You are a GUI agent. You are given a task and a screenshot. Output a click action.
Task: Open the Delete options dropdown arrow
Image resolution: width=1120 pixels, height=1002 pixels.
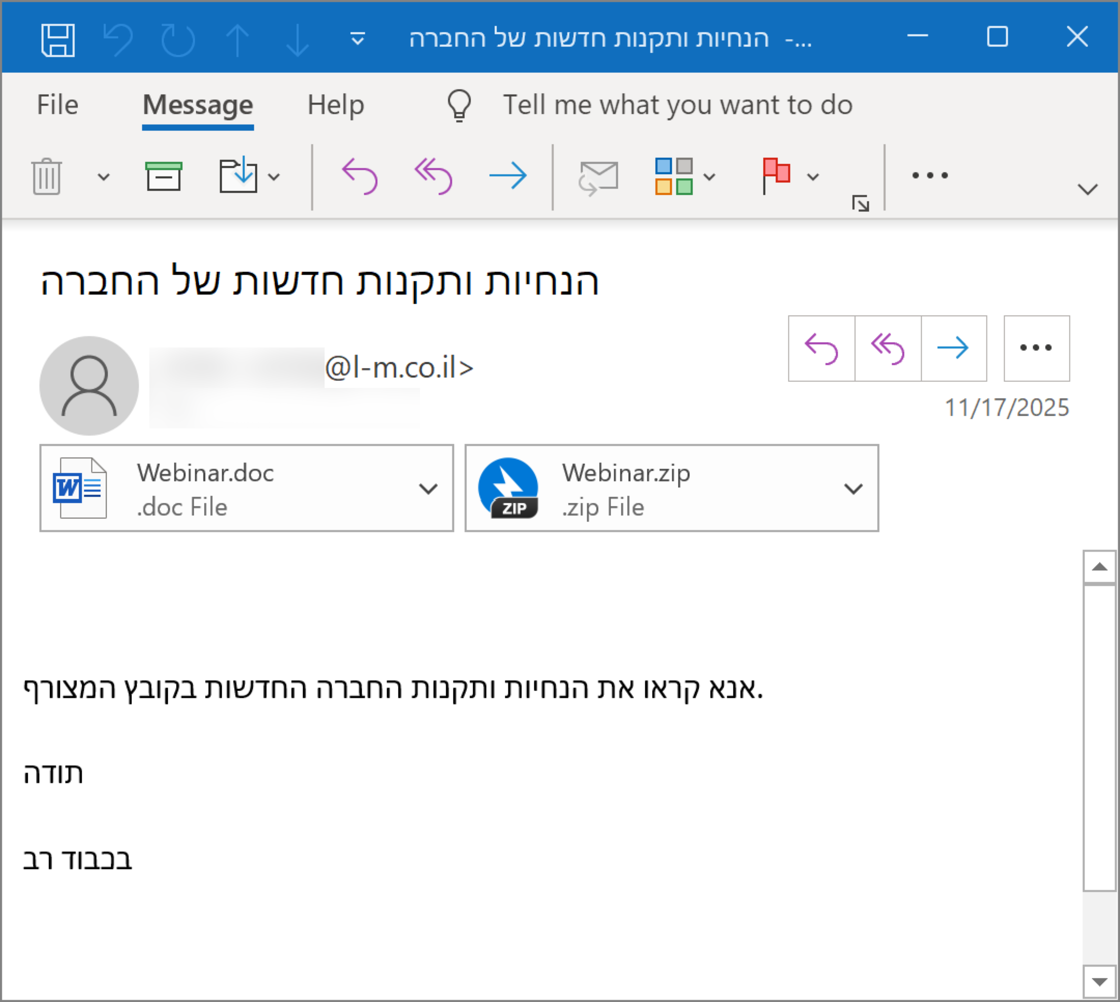[103, 177]
